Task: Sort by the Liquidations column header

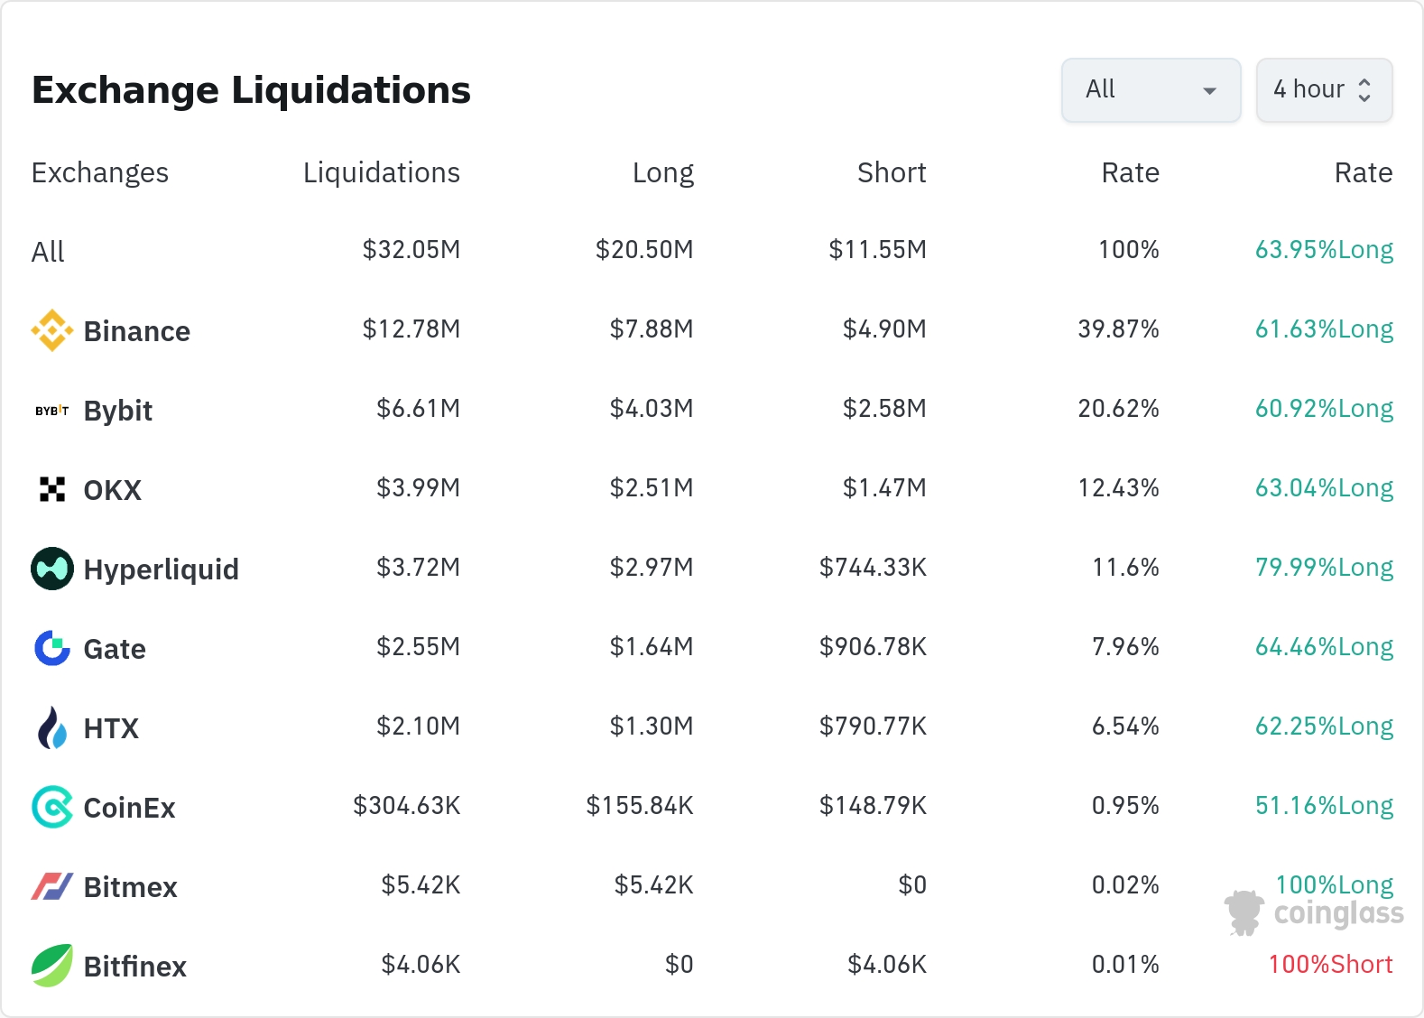Action: click(381, 172)
